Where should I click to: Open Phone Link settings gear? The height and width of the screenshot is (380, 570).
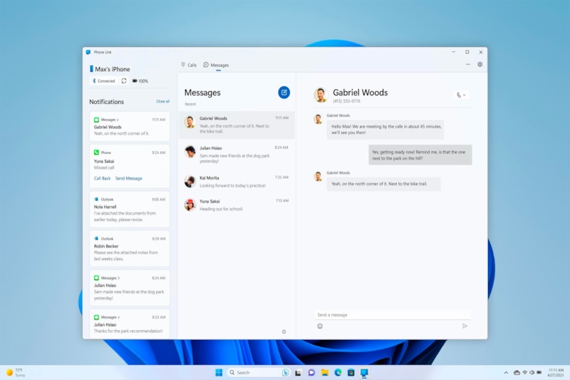(480, 64)
